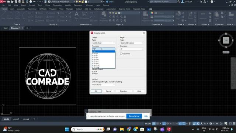Open the Lighting units dropdown showing International
Image resolution: width=236 pixels, height=133 pixels.
[x=104, y=85]
